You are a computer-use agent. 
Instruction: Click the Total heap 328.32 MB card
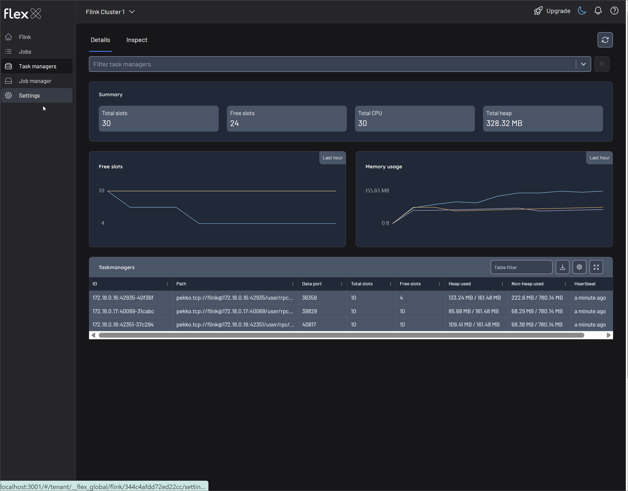(x=543, y=119)
